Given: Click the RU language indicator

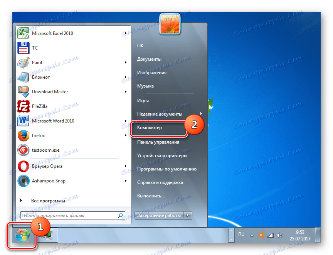Looking at the screenshot, I should (x=241, y=234).
